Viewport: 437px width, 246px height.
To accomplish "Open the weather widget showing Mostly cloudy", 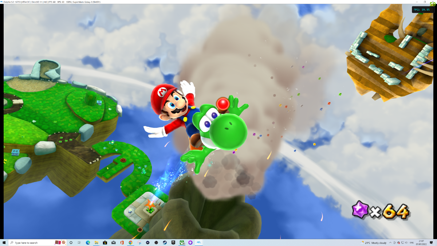I will point(373,243).
